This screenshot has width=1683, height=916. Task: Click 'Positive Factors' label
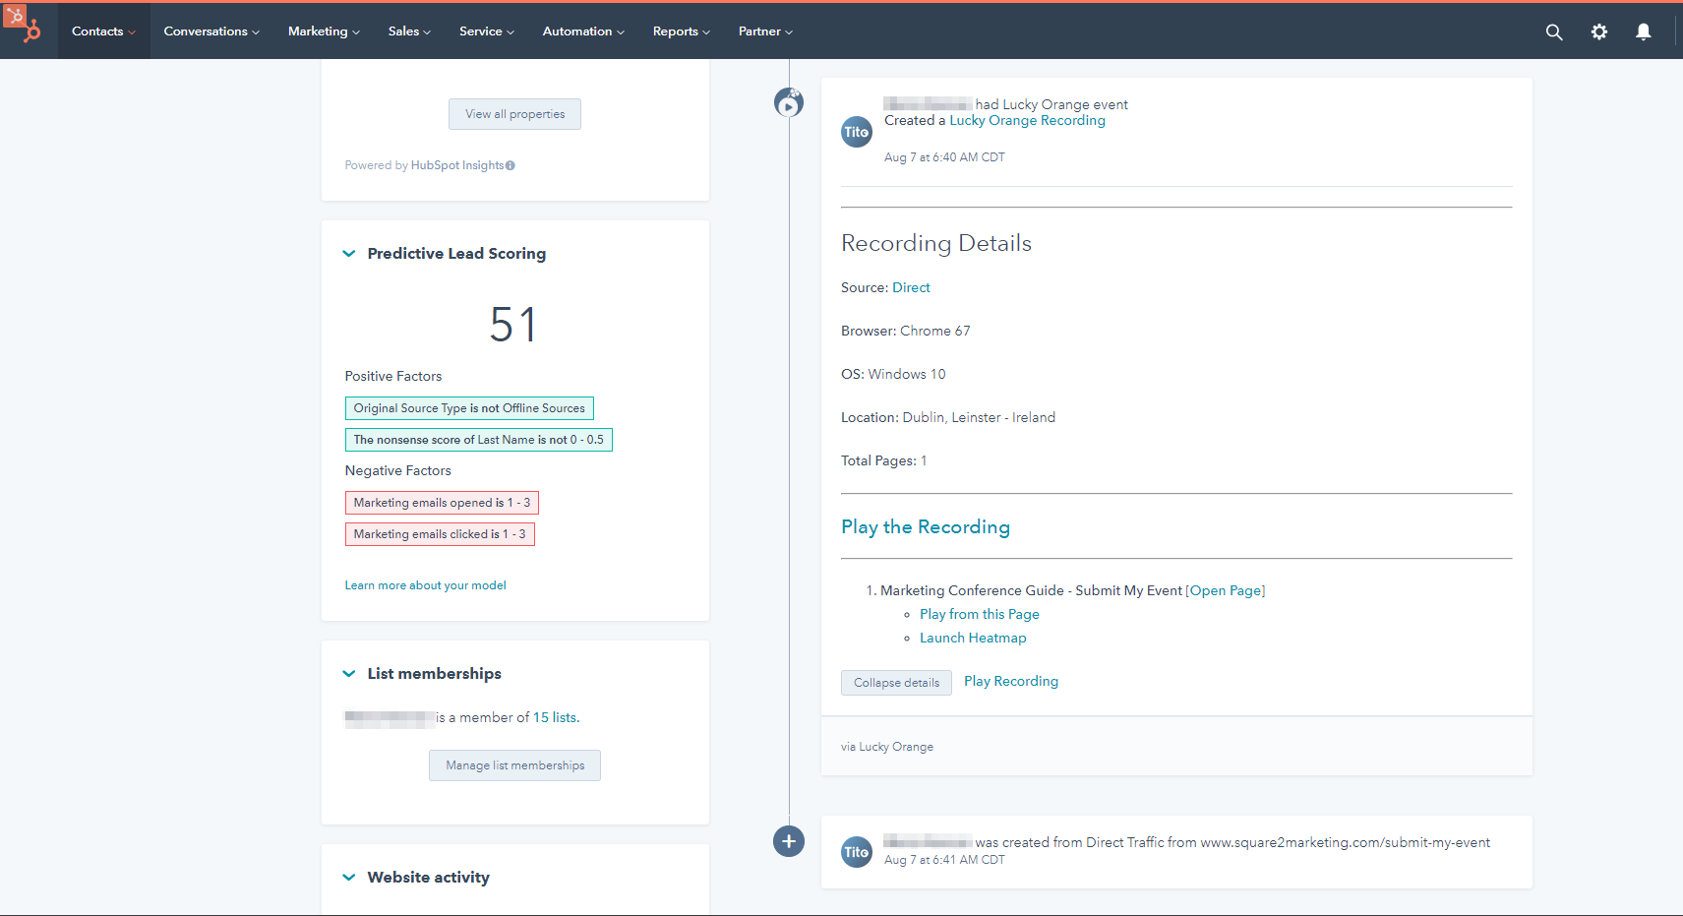[393, 376]
